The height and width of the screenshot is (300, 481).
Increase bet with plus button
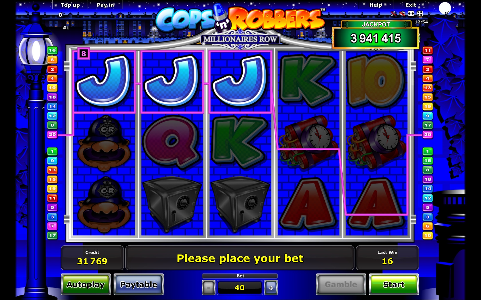coord(271,287)
